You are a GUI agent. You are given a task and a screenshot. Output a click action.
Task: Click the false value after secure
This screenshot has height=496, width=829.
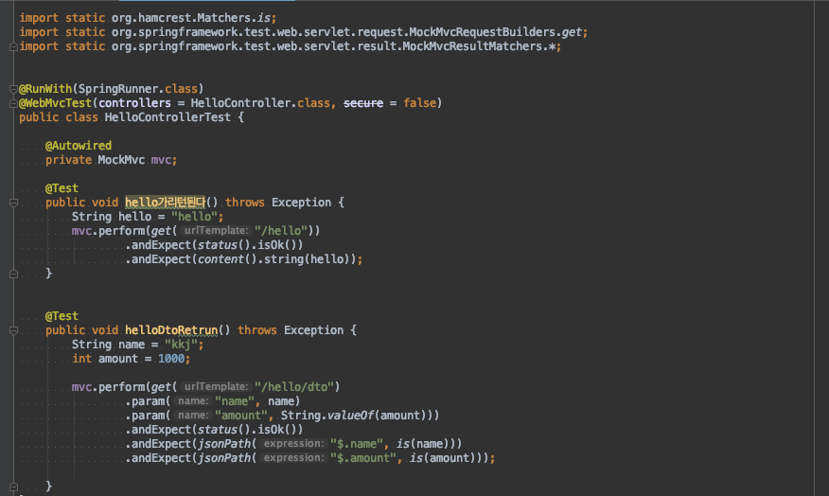pos(419,103)
